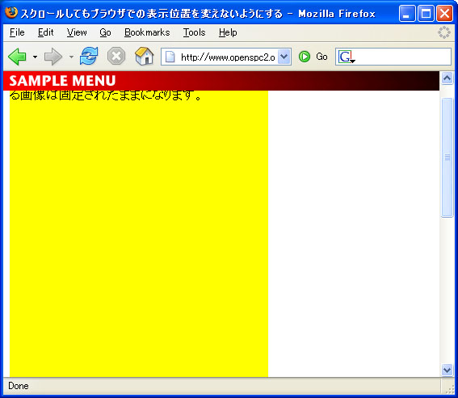Minimize the Firefox window
This screenshot has width=458, height=398.
407,14
